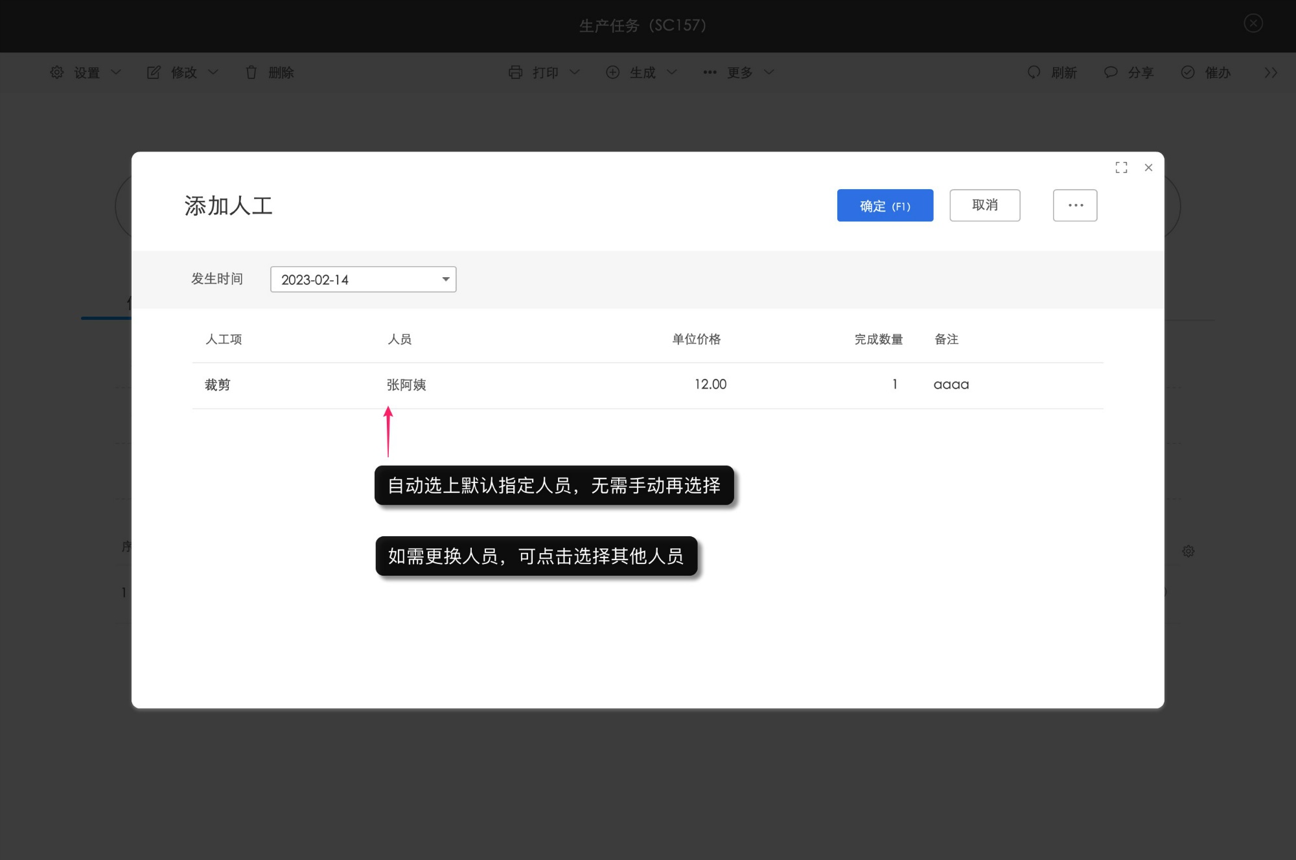Viewport: 1296px width, 860px height.
Task: Expand the 设置 dropdown chevron
Action: click(x=117, y=73)
